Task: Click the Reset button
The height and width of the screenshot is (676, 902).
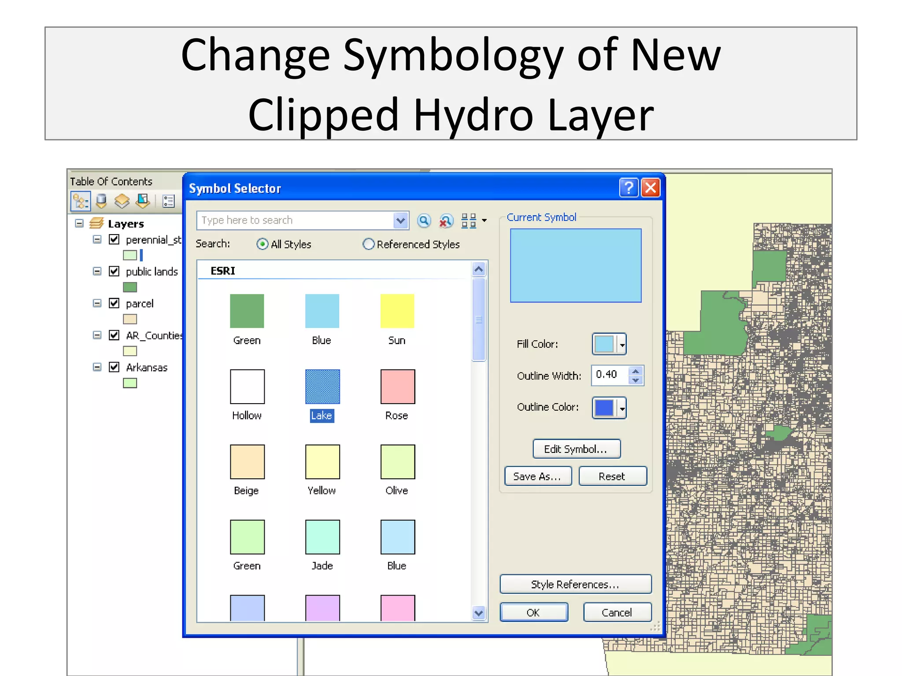Action: [613, 476]
